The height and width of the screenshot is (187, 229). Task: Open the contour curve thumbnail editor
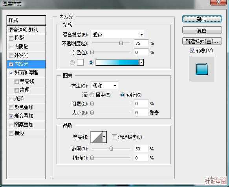(x=97, y=137)
